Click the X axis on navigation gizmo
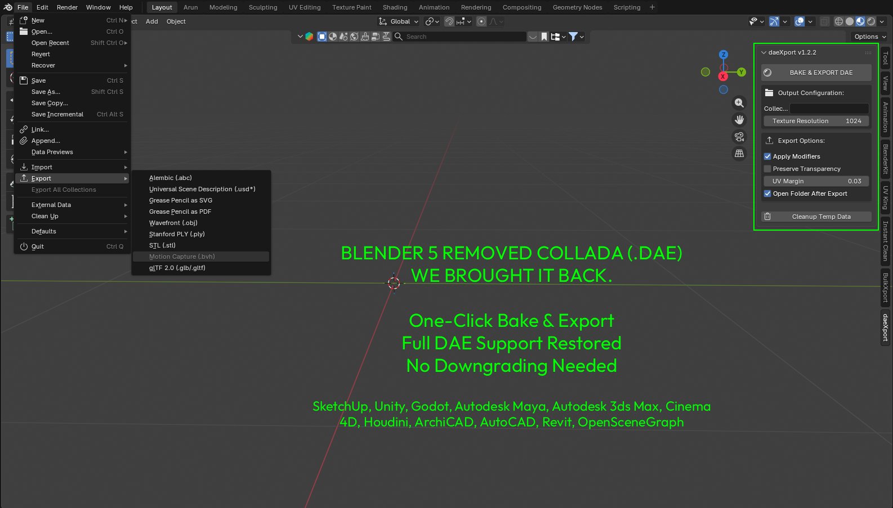The image size is (893, 508). point(723,77)
